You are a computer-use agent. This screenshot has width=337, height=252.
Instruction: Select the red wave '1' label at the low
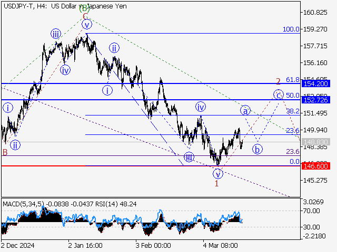tap(216, 184)
